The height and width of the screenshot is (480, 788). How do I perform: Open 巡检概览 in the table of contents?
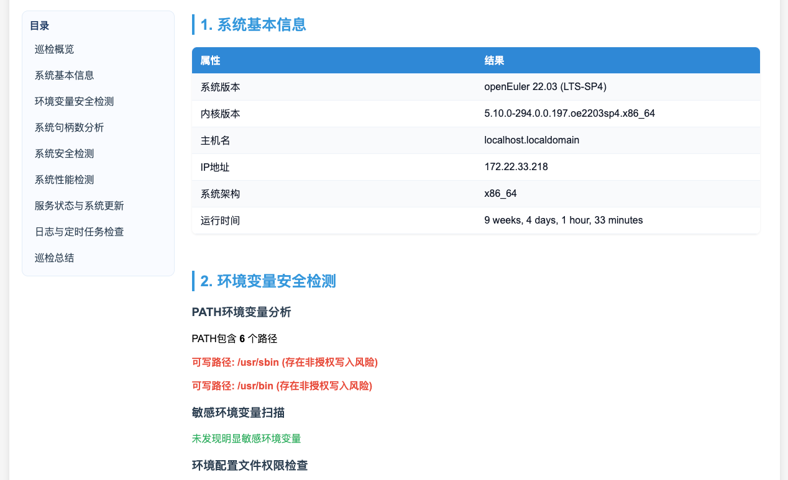click(x=55, y=49)
